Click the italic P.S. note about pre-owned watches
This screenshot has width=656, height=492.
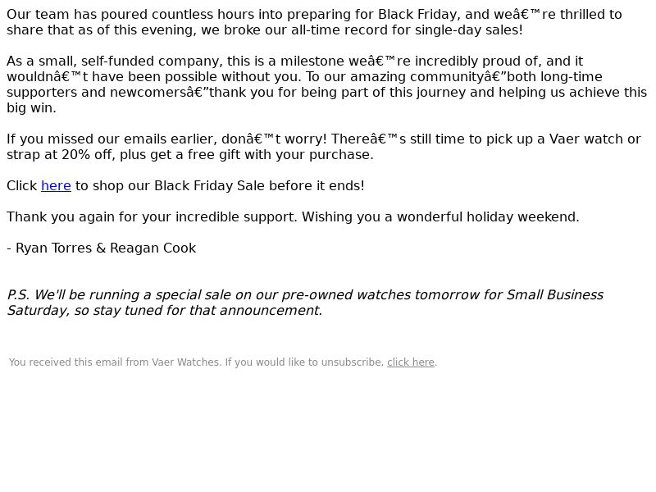pyautogui.click(x=305, y=303)
